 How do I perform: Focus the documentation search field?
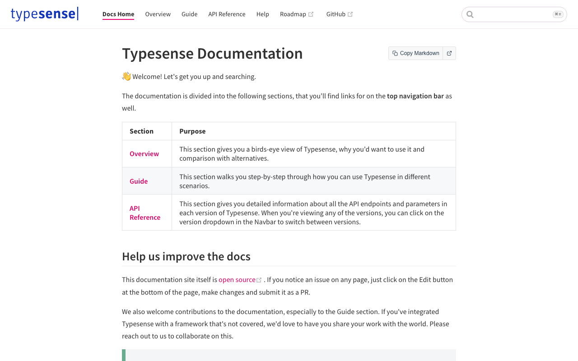(513, 14)
